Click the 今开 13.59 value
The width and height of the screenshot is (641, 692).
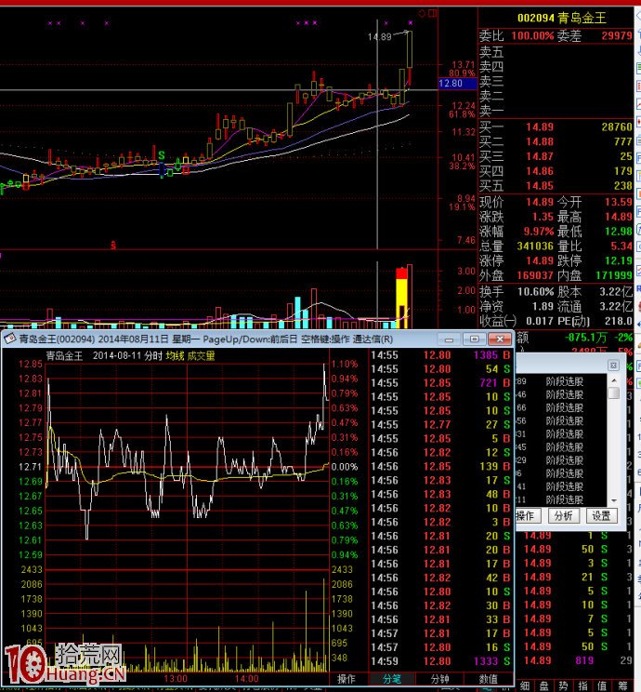tap(618, 202)
